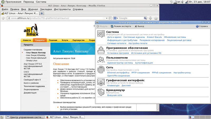The height and width of the screenshot is (119, 211).
Task: Click Выход in control center toolbar
Action: (x=140, y=26)
